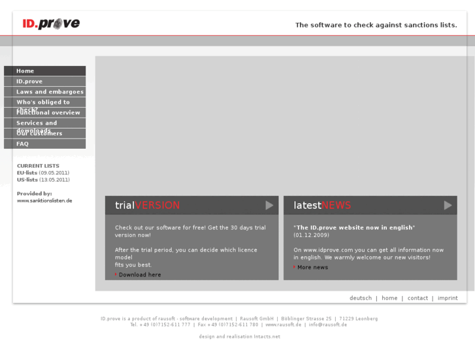Click the ID.prove logo
Viewport: 475px width, 356px height.
coord(51,24)
